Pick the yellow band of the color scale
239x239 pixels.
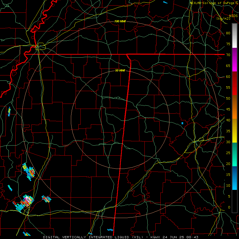tap(234, 131)
